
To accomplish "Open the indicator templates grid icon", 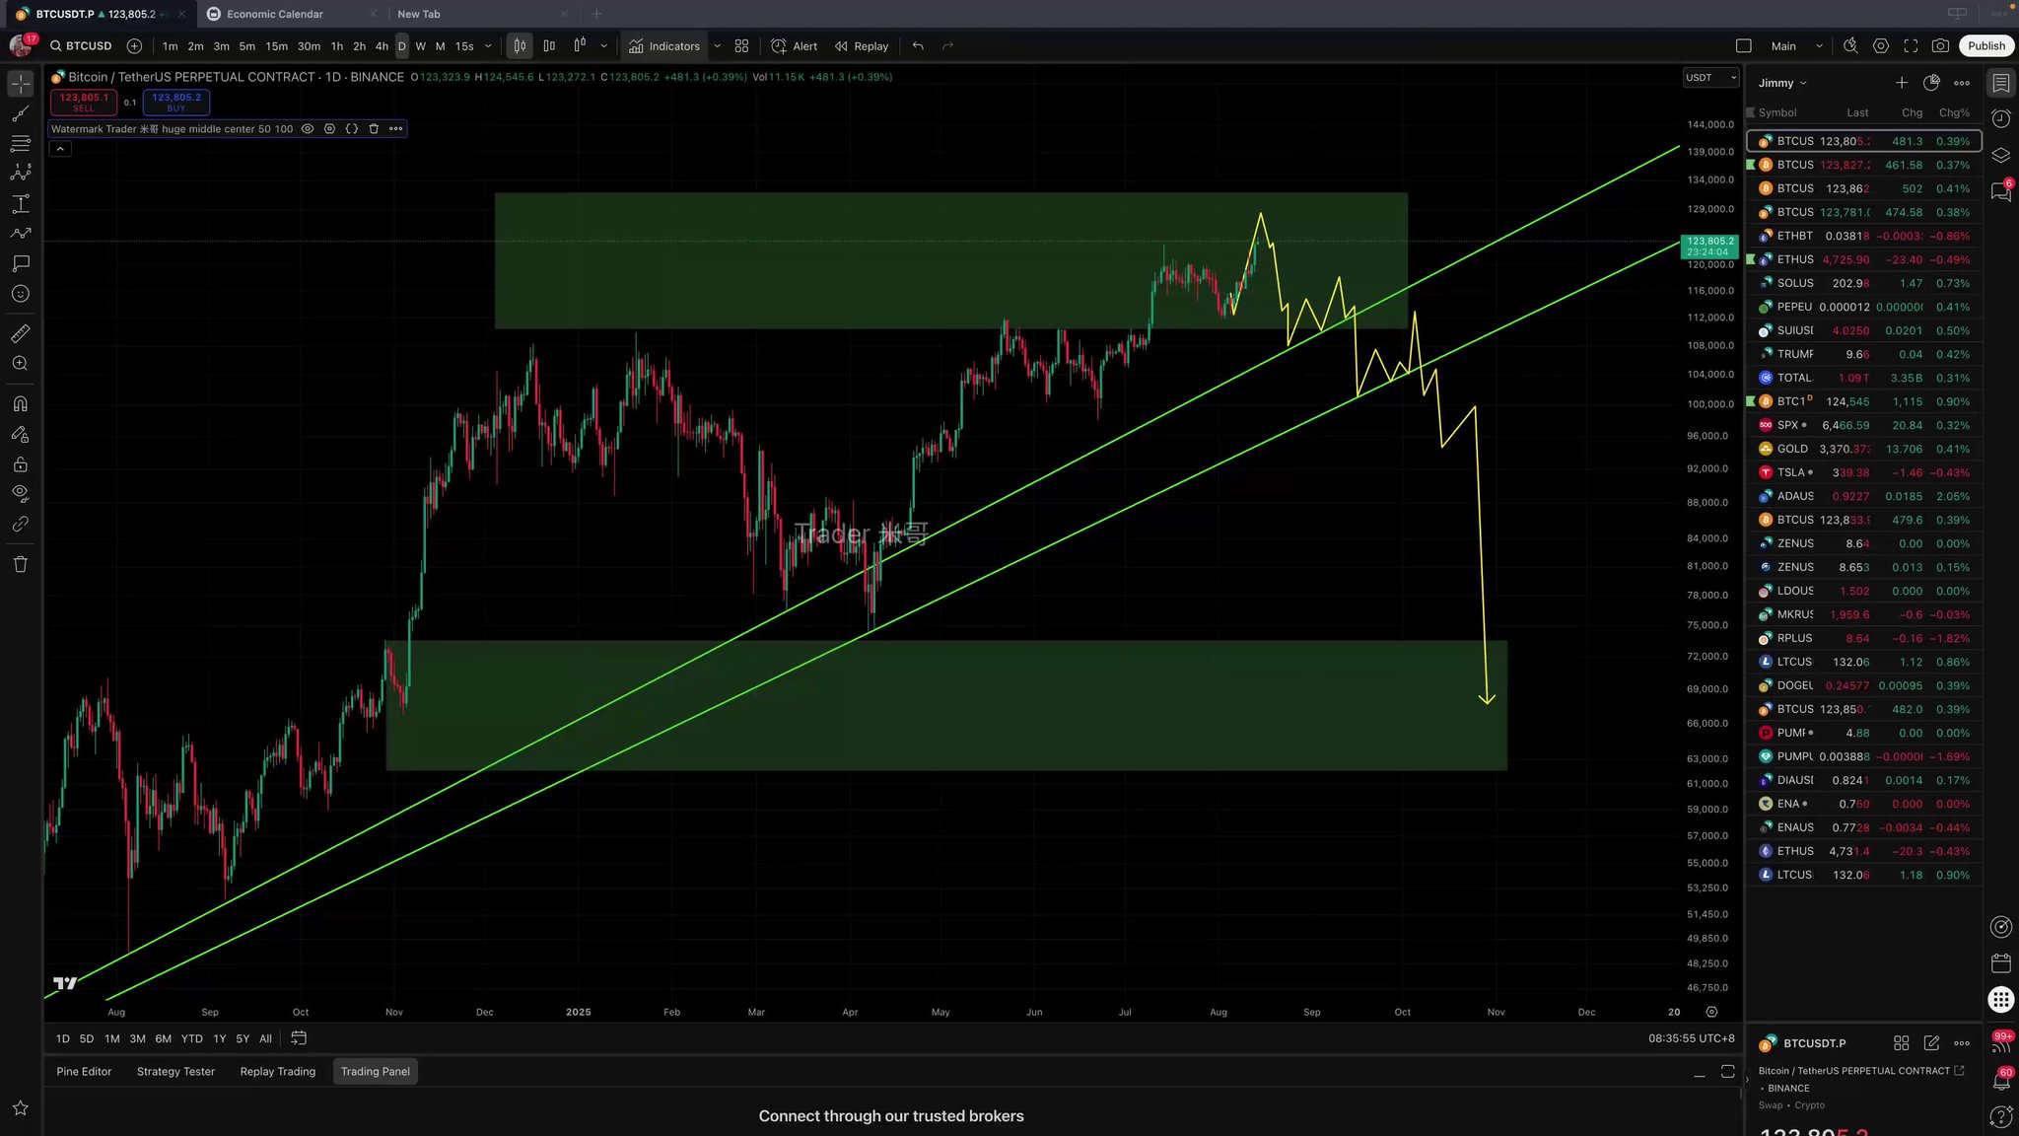I will pos(741,46).
